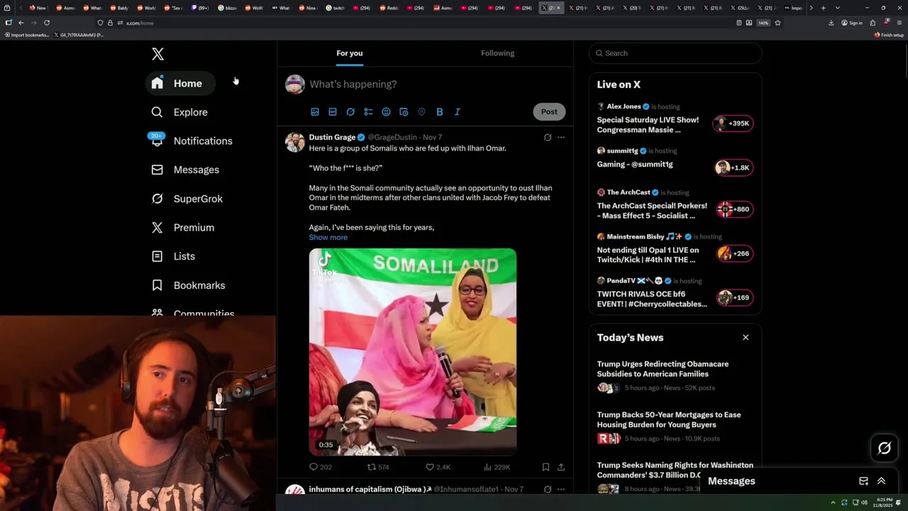Toggle bold text in composer
908x511 pixels.
[x=439, y=112]
